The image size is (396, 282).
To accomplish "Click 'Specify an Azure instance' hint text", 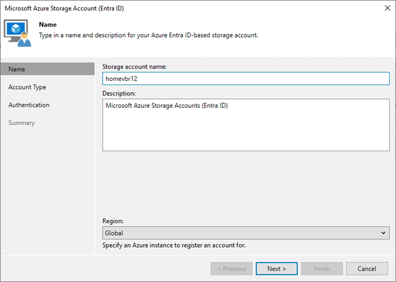I will (174, 245).
